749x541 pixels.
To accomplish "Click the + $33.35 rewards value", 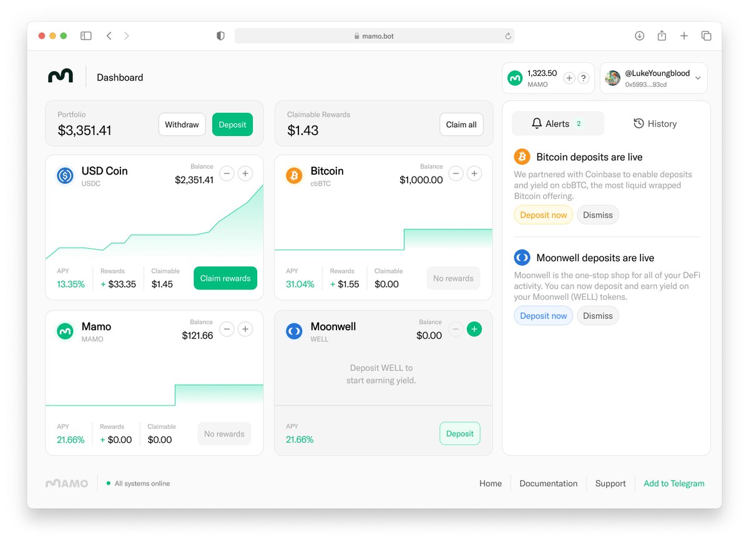I will (118, 284).
